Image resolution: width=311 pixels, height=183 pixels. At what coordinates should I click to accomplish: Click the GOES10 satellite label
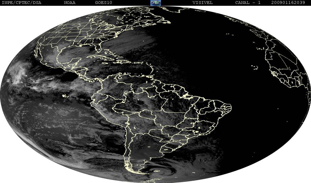[x=104, y=3]
